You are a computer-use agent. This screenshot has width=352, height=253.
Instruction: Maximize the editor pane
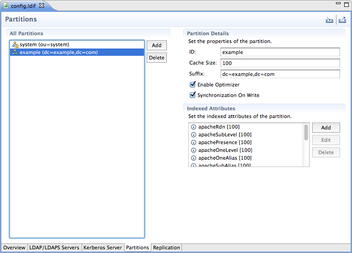pyautogui.click(x=346, y=4)
